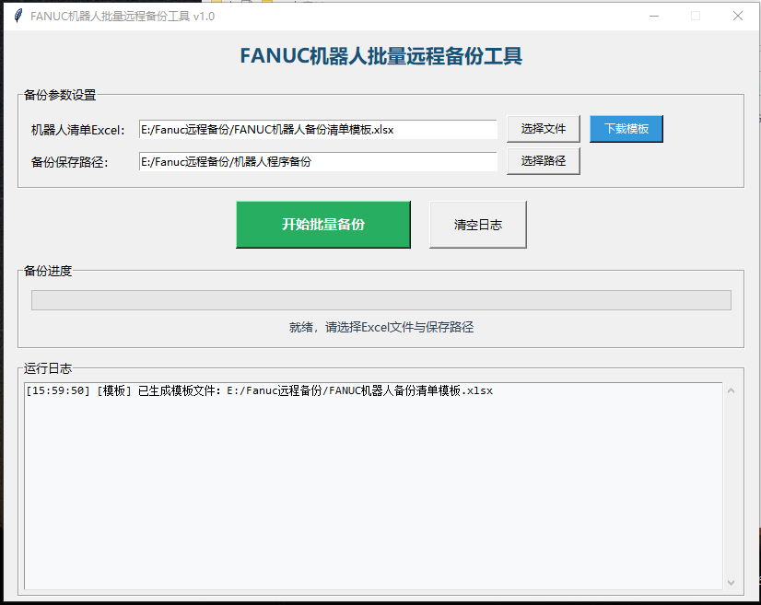Image resolution: width=761 pixels, height=605 pixels.
Task: Focus the 机器人清单Excel path input field
Action: [318, 130]
